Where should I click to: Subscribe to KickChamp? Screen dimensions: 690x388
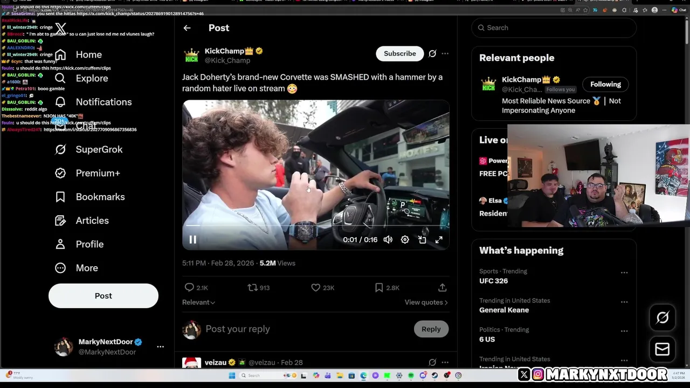[400, 53]
